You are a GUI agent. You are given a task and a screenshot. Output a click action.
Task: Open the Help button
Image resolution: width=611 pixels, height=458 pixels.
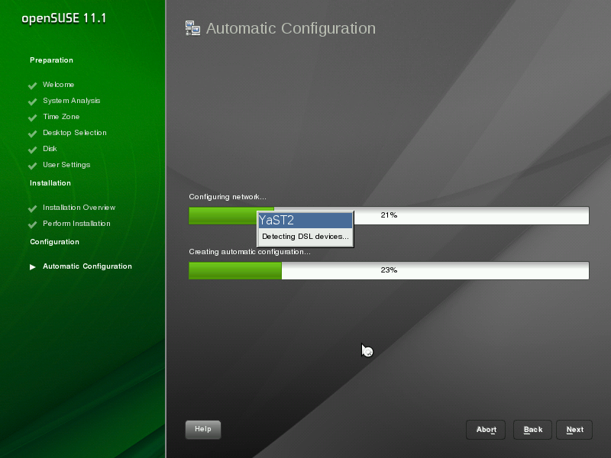tap(203, 429)
